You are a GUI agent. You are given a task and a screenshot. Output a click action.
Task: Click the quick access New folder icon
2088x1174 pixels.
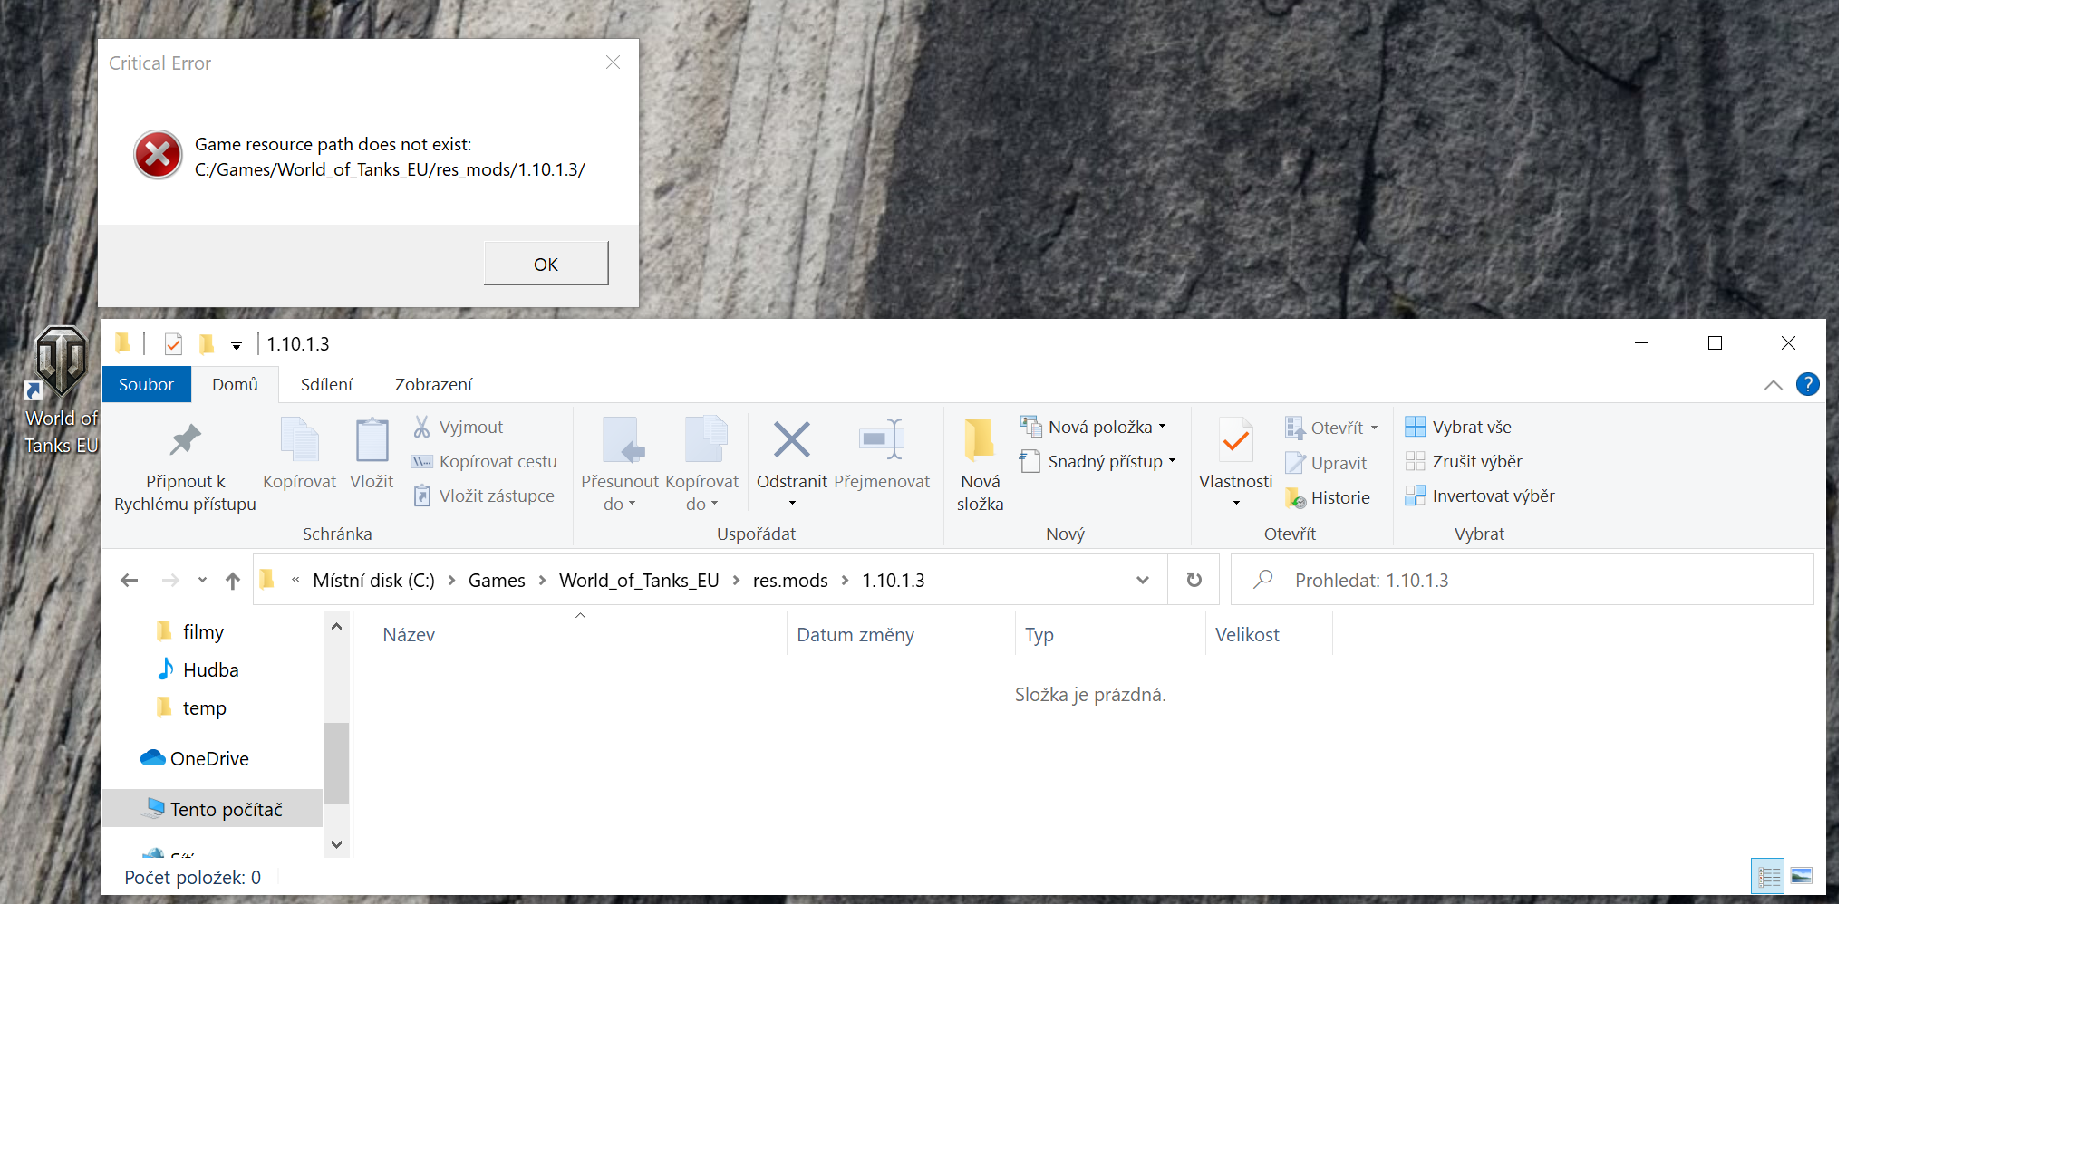coord(207,344)
